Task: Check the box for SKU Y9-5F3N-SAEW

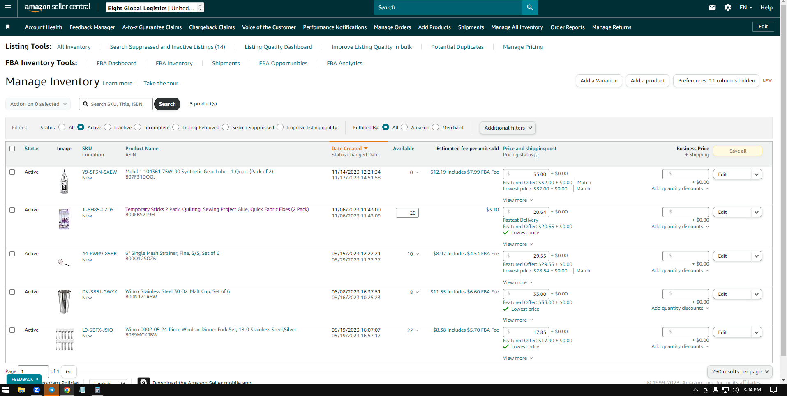Action: [x=12, y=172]
